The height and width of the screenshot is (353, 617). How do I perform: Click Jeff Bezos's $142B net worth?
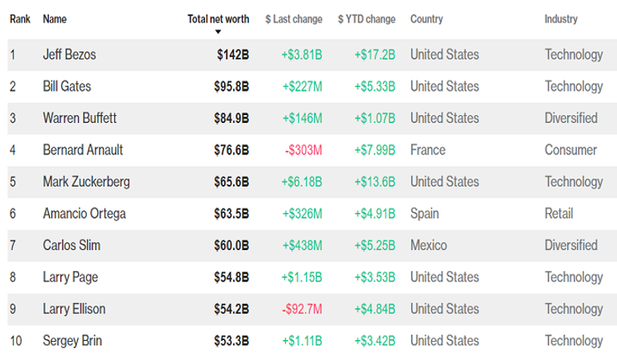233,55
